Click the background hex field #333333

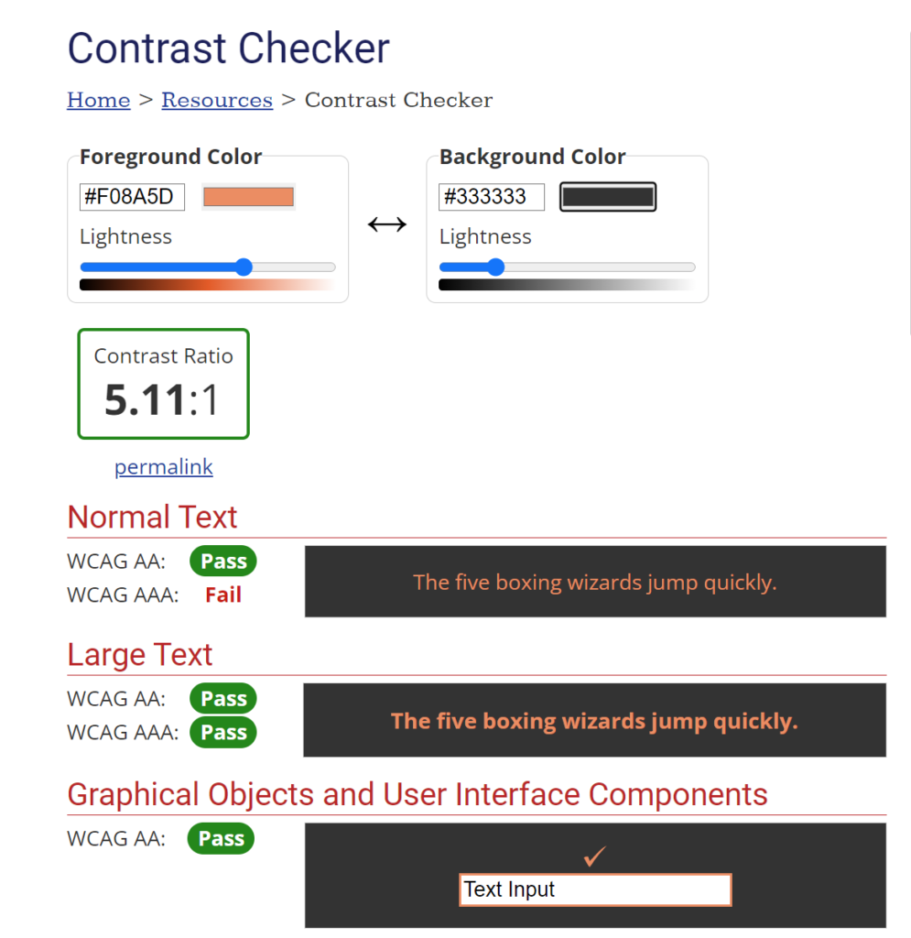(492, 197)
